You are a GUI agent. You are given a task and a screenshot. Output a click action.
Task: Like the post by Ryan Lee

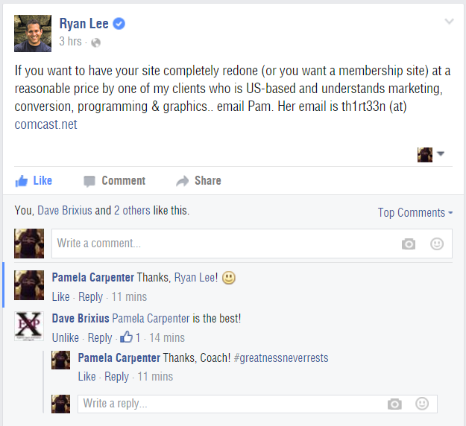pos(34,180)
